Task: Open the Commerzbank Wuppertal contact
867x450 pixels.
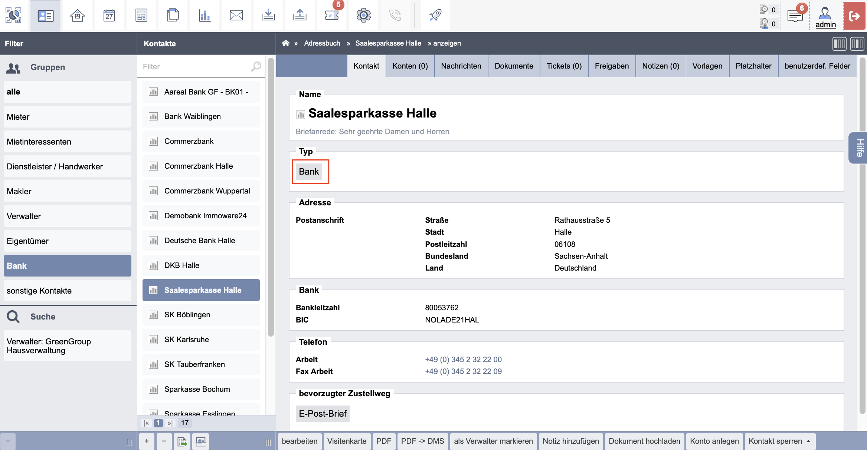Action: pos(201,191)
